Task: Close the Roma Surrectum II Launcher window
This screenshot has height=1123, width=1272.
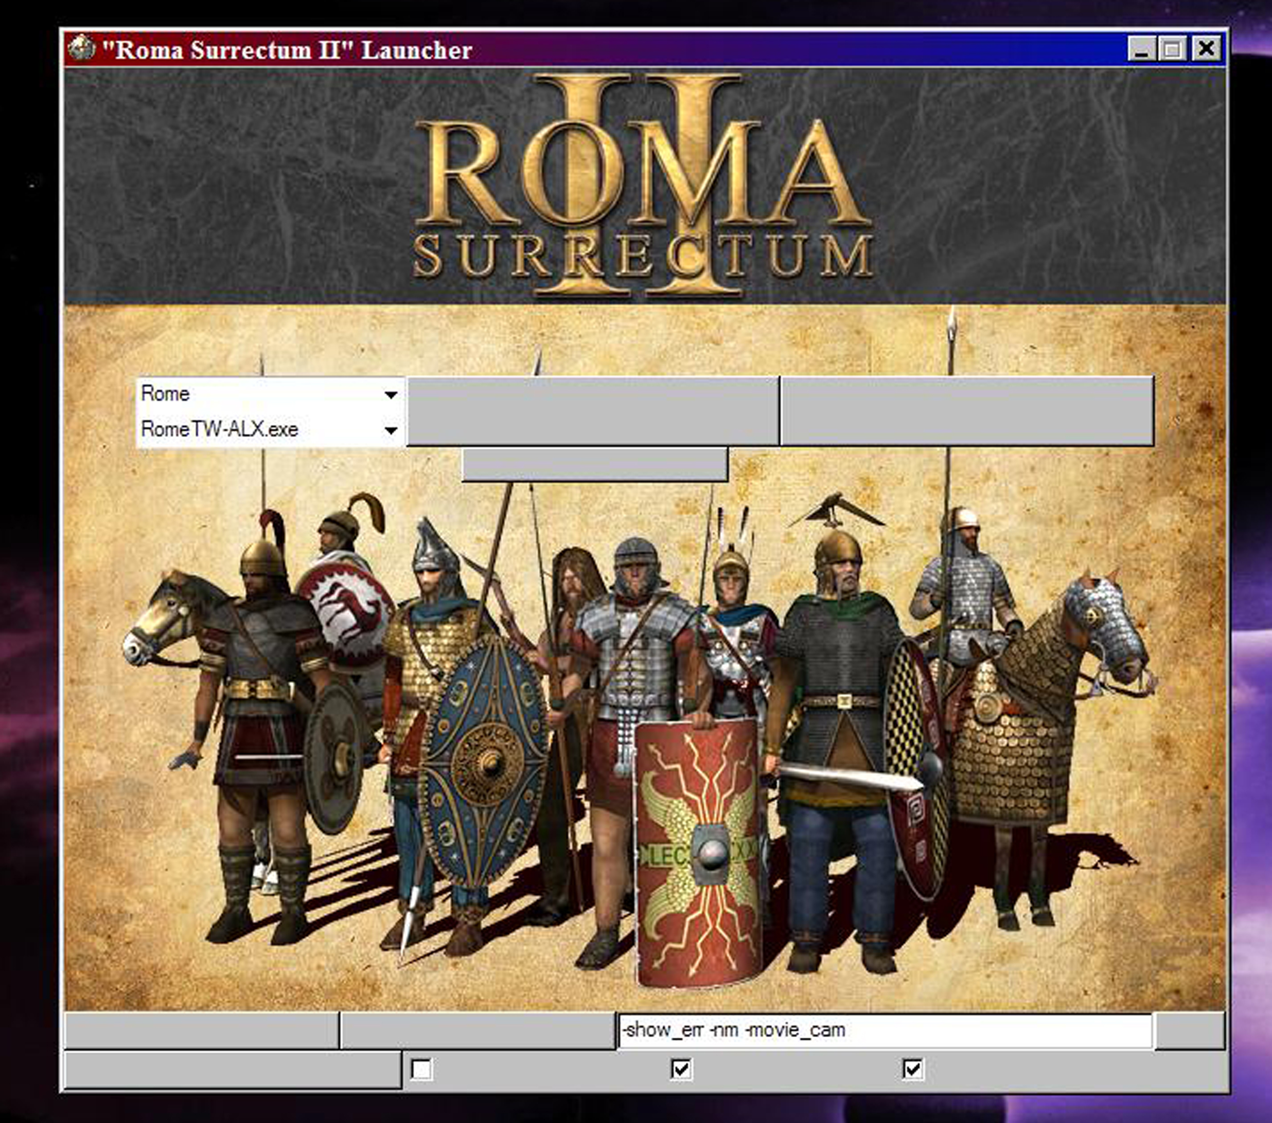Action: tap(1206, 48)
